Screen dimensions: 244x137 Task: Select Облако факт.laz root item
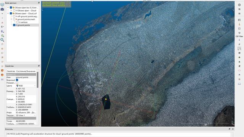tap(26, 8)
